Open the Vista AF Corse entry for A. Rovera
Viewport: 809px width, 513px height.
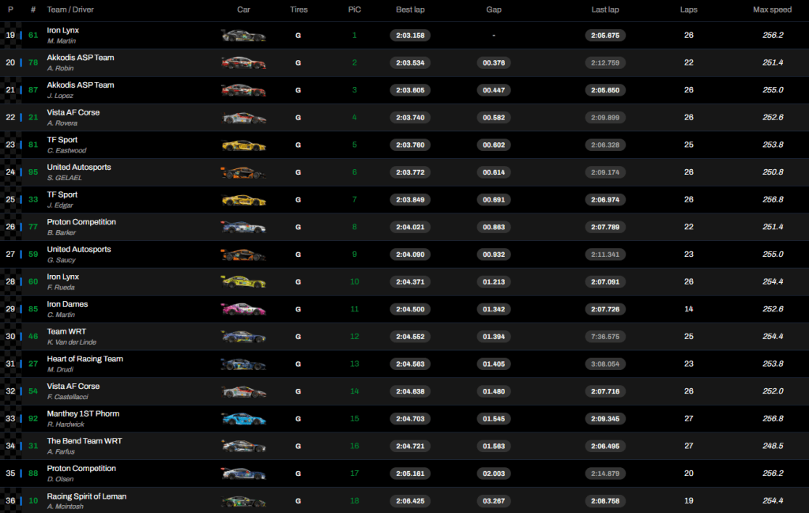pyautogui.click(x=73, y=112)
